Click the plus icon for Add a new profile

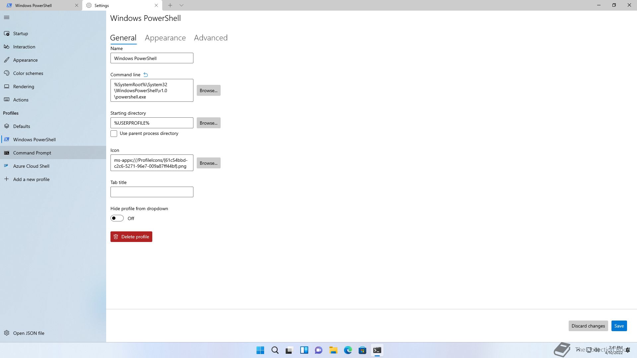click(7, 179)
